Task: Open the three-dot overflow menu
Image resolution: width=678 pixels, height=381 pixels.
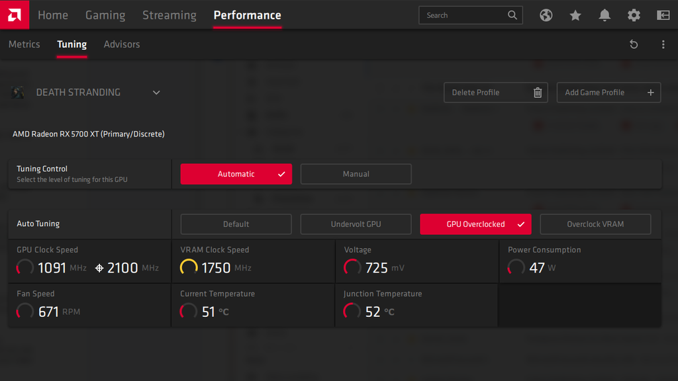Action: pos(663,44)
